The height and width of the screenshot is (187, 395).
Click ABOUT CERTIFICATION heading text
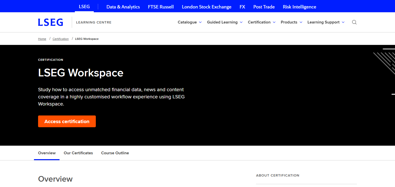coord(278,176)
